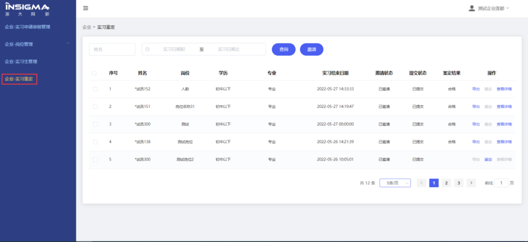Screen dimensions: 528x242
Task: Select all rows using header checkbox
Action: (95, 73)
